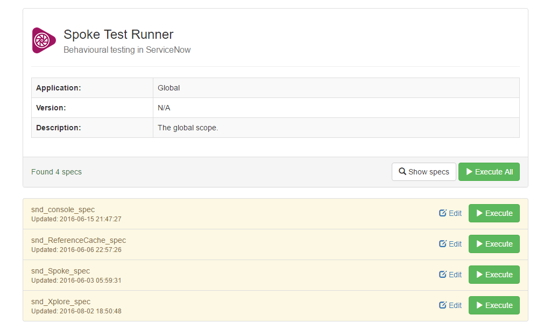Click the 'Global' application value cell
Screen dimensions: 551x329
(x=336, y=88)
